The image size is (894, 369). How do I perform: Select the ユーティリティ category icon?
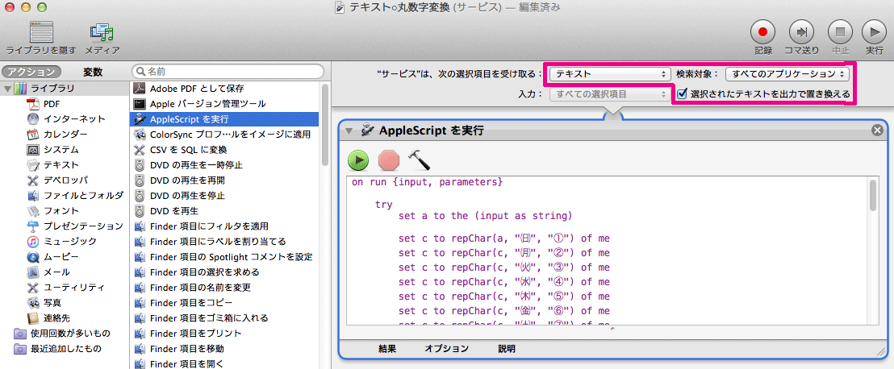(33, 287)
